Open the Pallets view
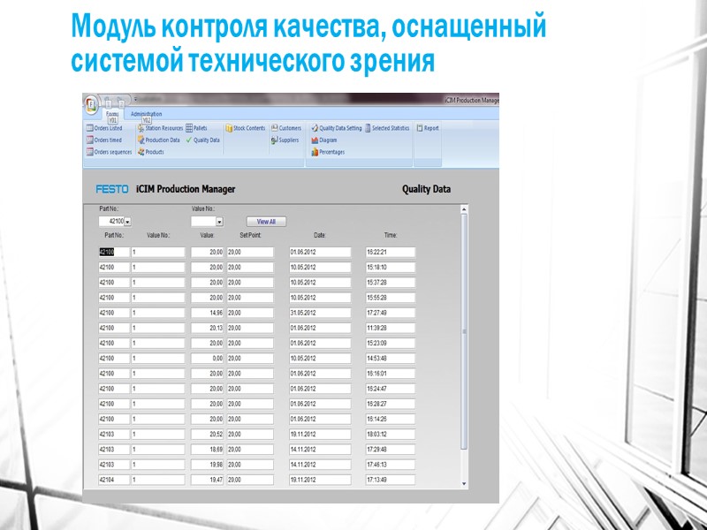The image size is (707, 530). [196, 128]
